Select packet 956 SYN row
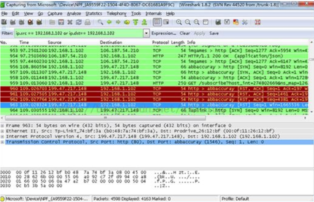 click(154, 67)
